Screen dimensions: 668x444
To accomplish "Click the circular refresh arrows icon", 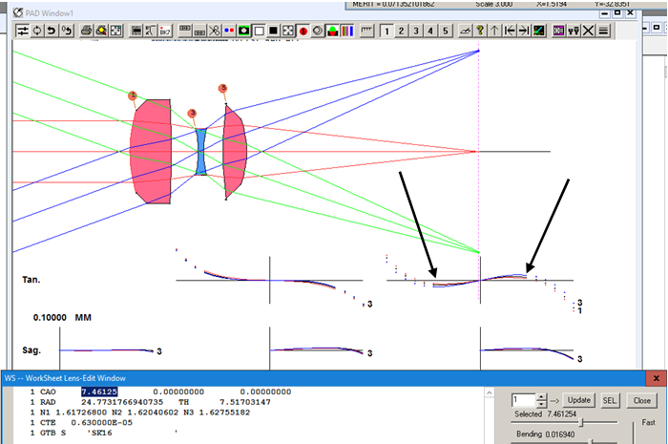I will point(37,31).
